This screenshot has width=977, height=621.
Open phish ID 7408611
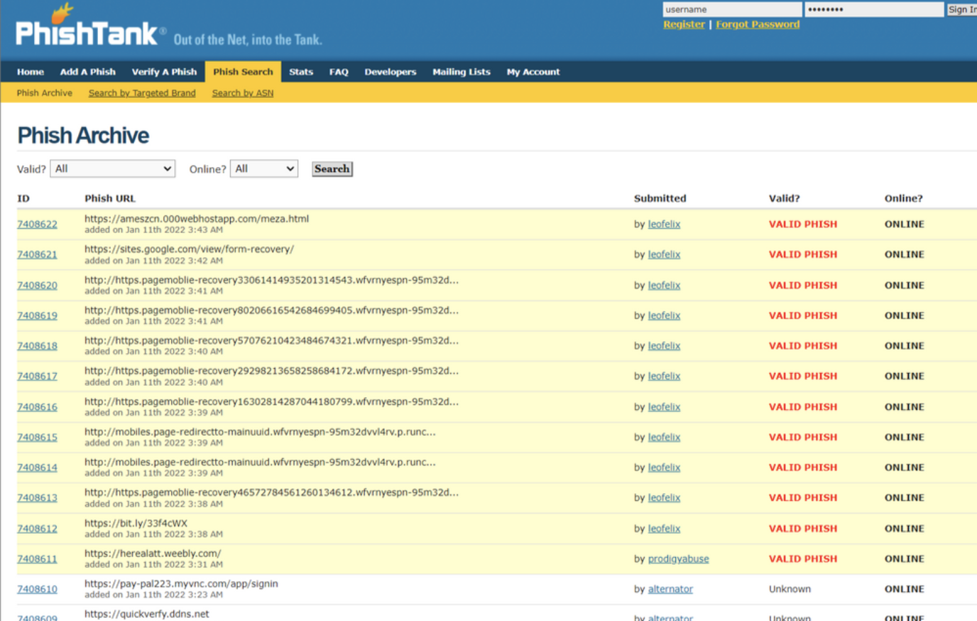point(37,558)
